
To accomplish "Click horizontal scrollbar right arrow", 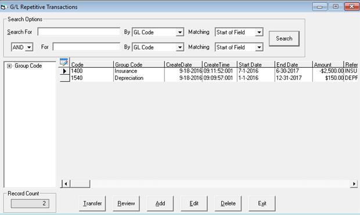I will tap(354, 184).
